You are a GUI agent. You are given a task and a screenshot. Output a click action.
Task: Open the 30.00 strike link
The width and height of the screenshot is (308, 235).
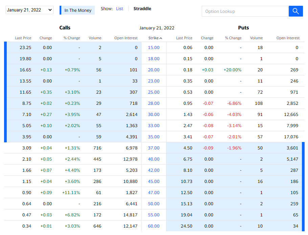154,115
